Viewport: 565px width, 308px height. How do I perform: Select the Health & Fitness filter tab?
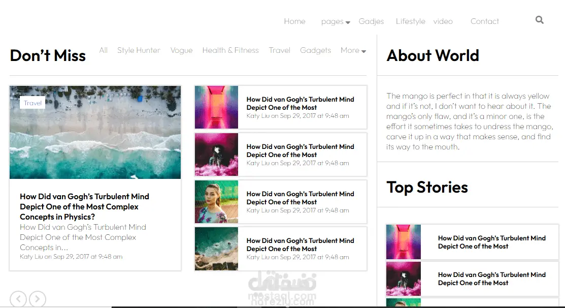230,50
